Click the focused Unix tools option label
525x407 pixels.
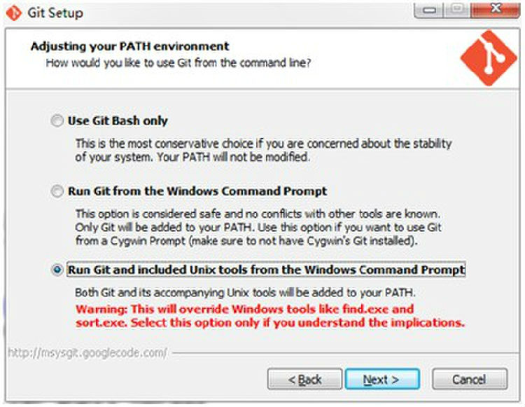click(266, 270)
